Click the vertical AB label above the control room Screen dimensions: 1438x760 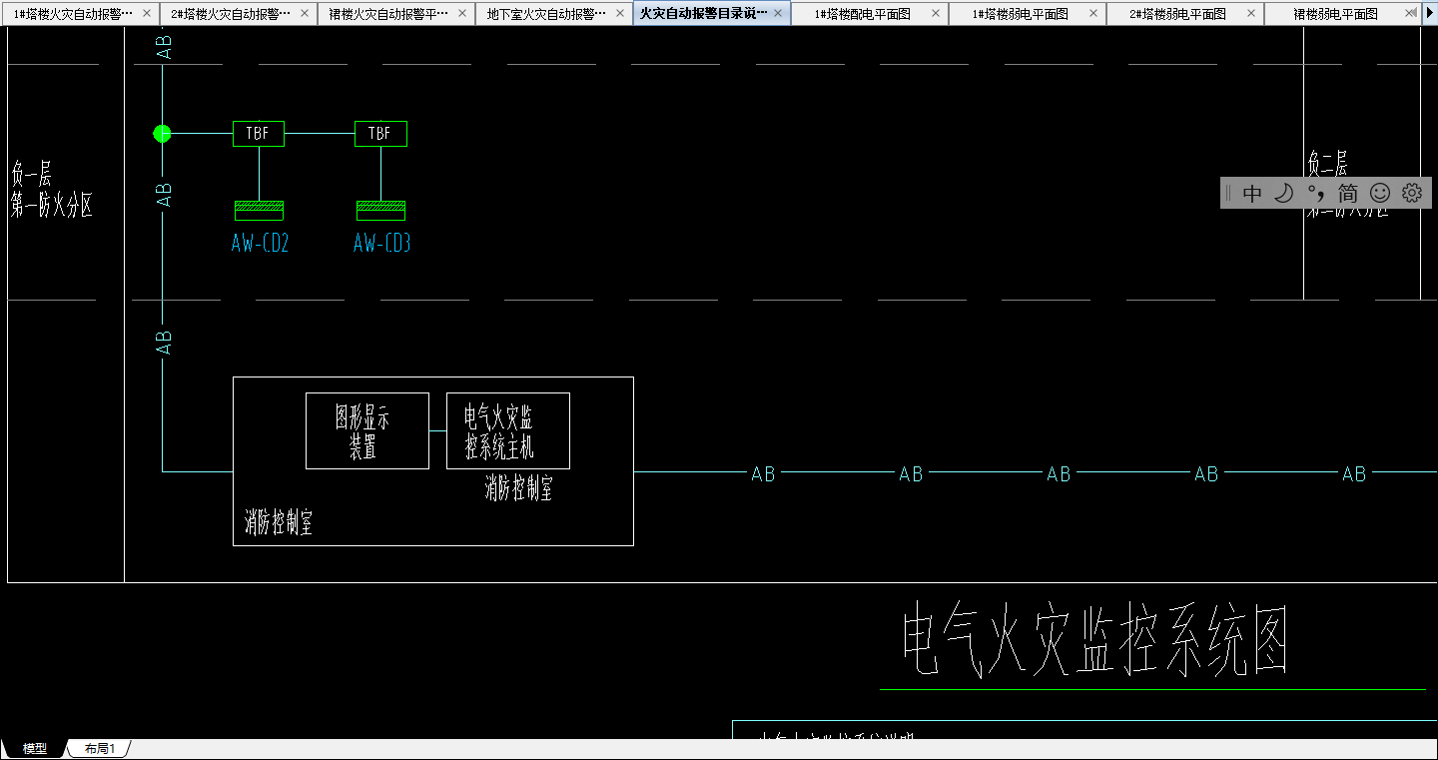[x=165, y=343]
